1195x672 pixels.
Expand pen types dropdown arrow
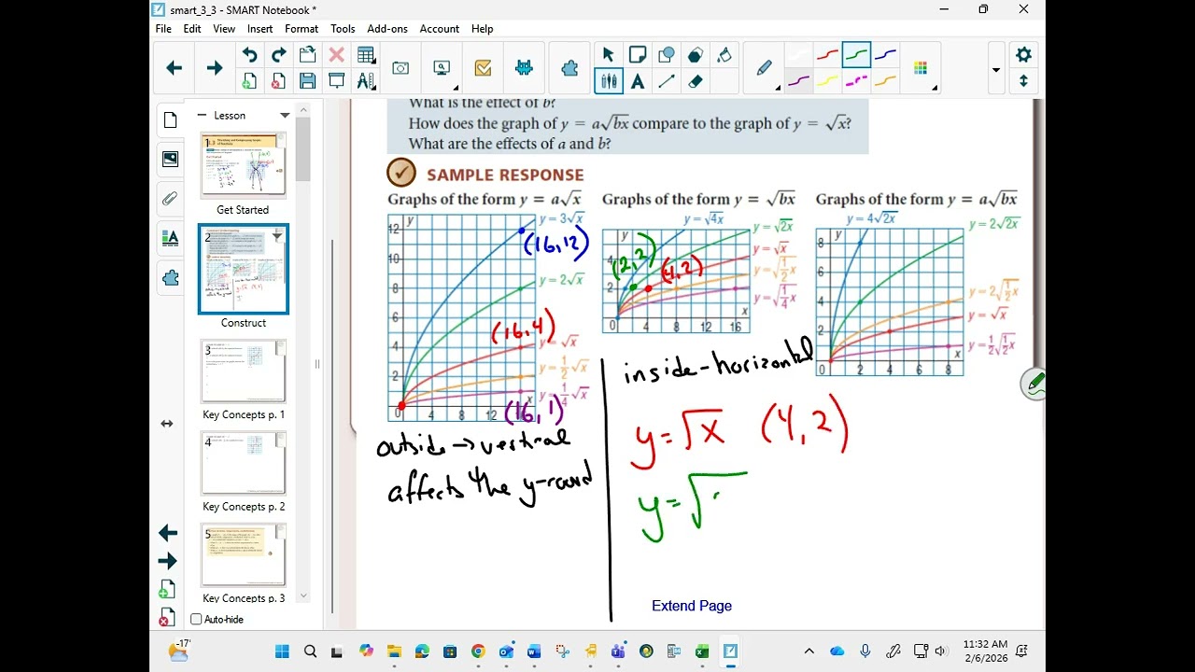[x=777, y=89]
